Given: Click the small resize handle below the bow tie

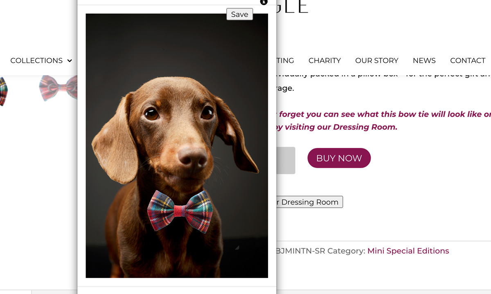Looking at the screenshot, I should coord(237,247).
